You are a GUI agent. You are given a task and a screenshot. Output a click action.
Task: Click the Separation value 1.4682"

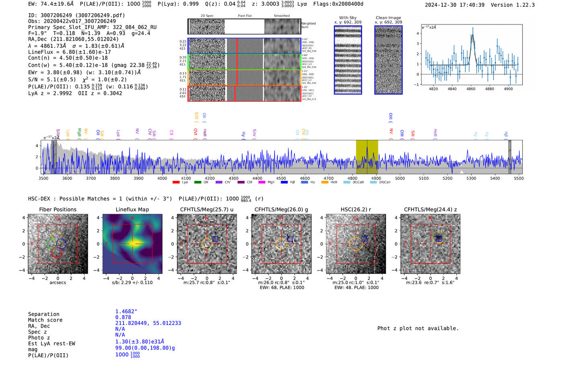coord(126,311)
